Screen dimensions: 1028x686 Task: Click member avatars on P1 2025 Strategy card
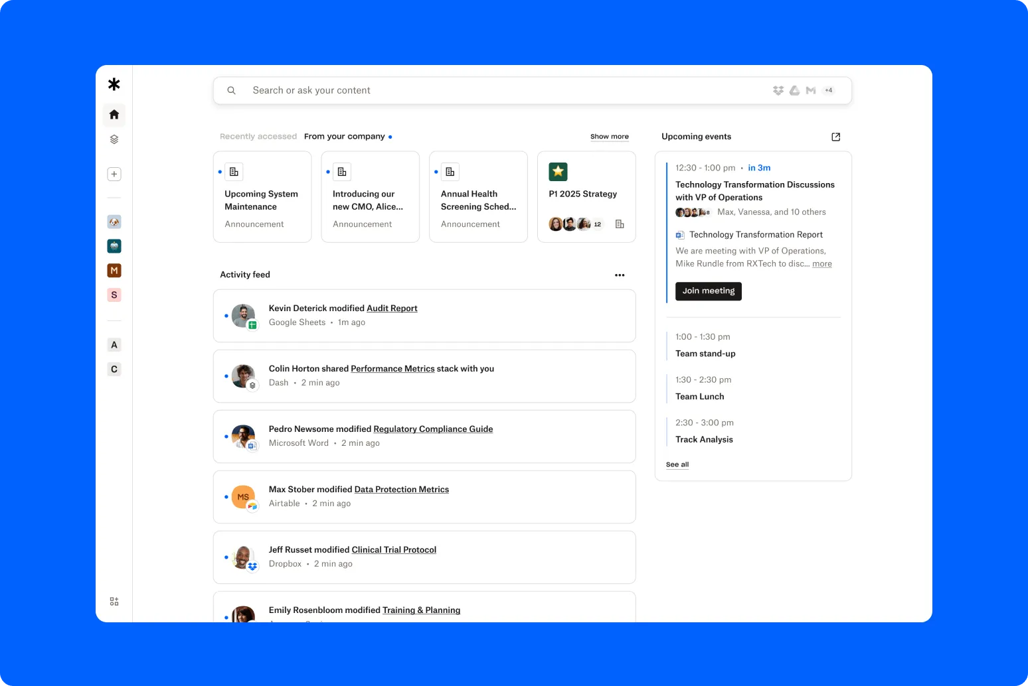click(x=570, y=224)
